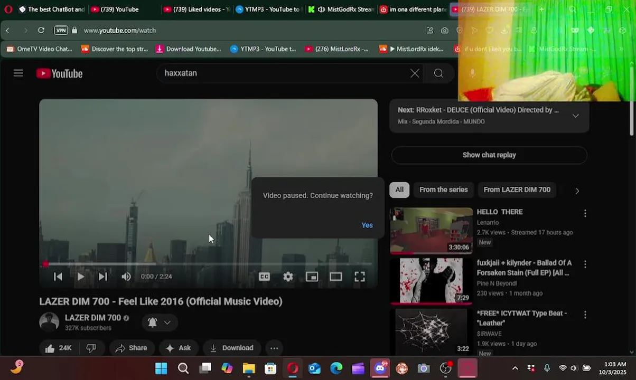This screenshot has height=380, width=636.
Task: Open options for fuxkjaii + kilynder video
Action: (585, 264)
